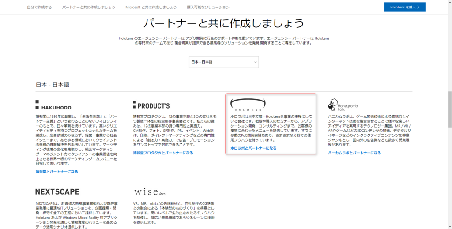
Task: Click the ホロラボ description paragraph
Action: tap(271, 128)
